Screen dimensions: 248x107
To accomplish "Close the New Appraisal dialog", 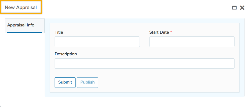I will click(242, 8).
